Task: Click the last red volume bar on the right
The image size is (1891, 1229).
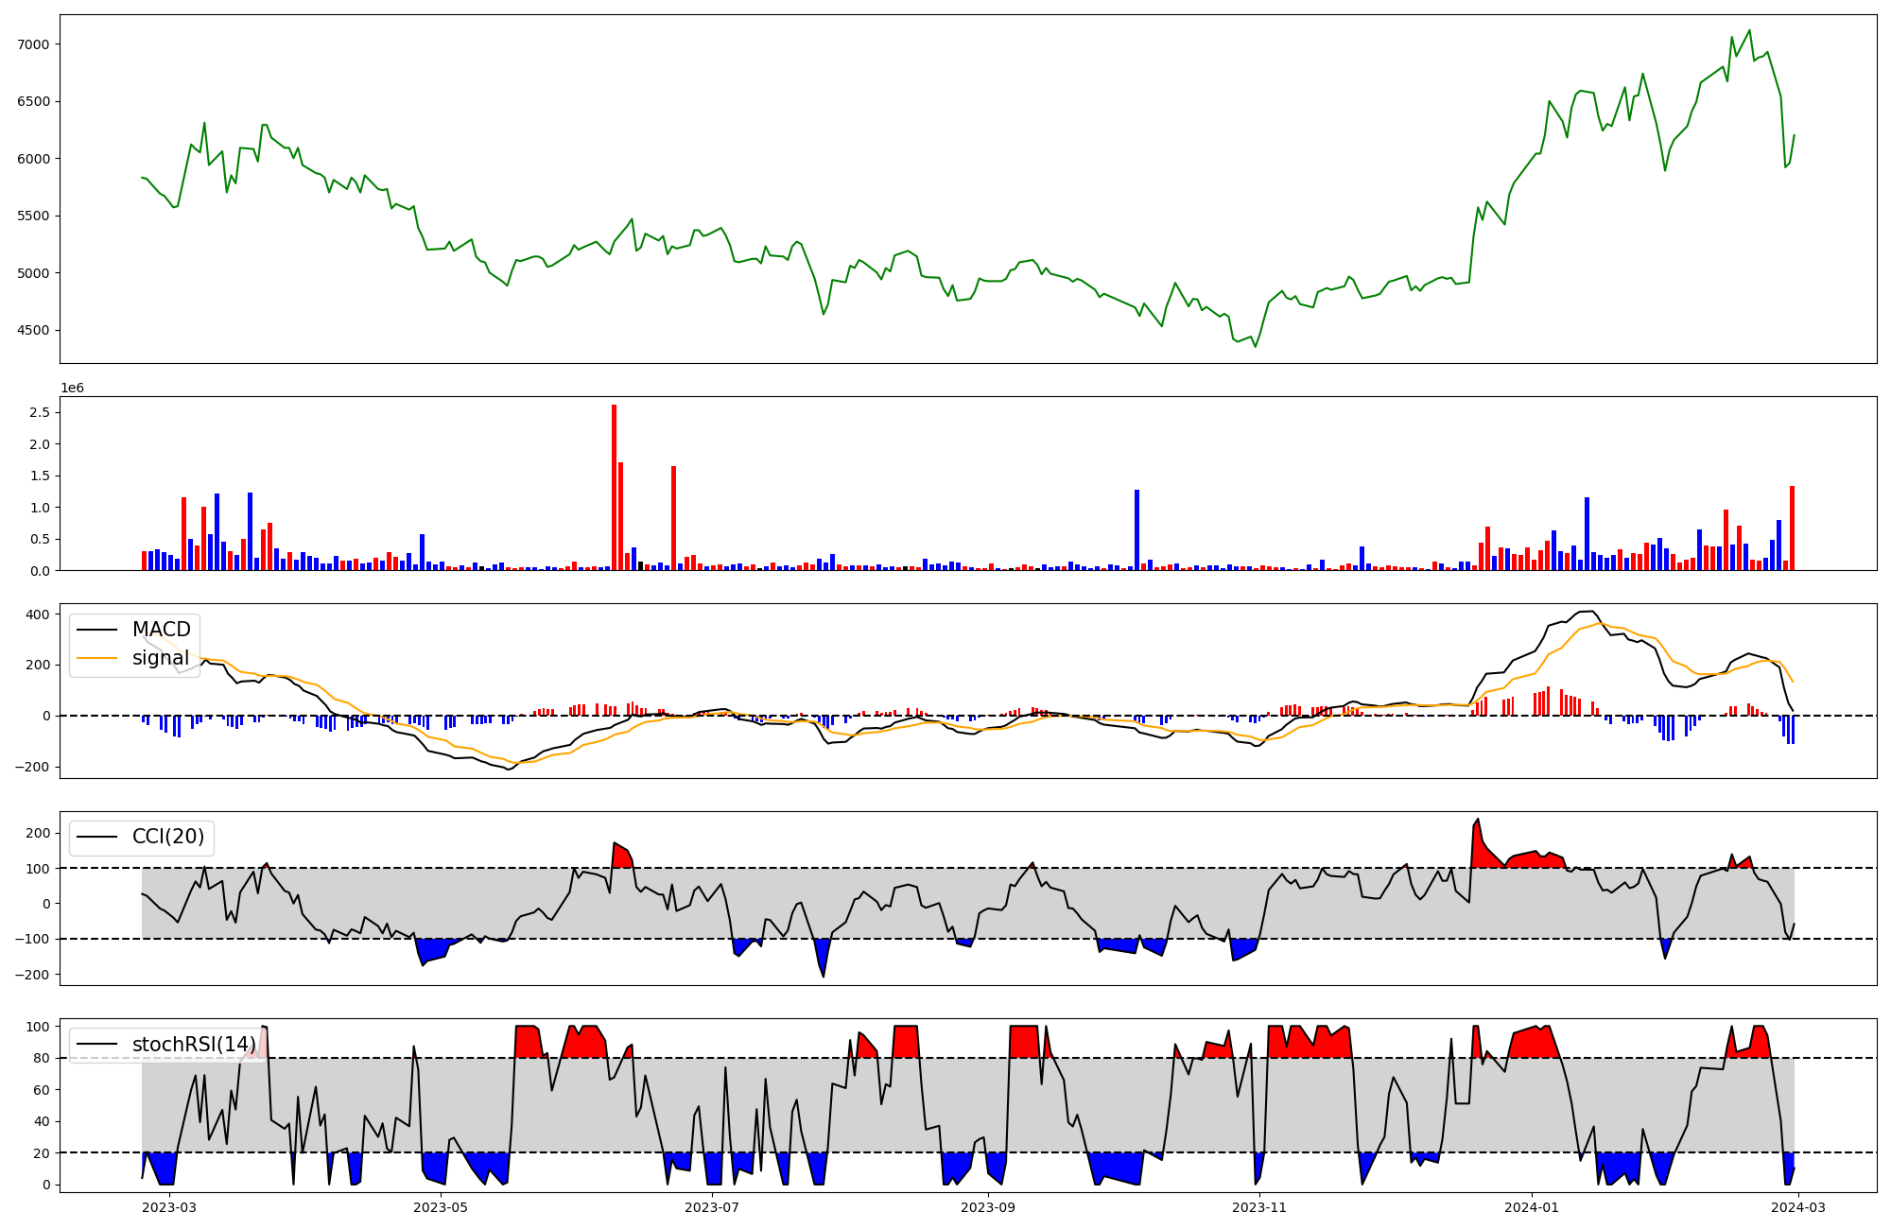Action: (x=1792, y=529)
